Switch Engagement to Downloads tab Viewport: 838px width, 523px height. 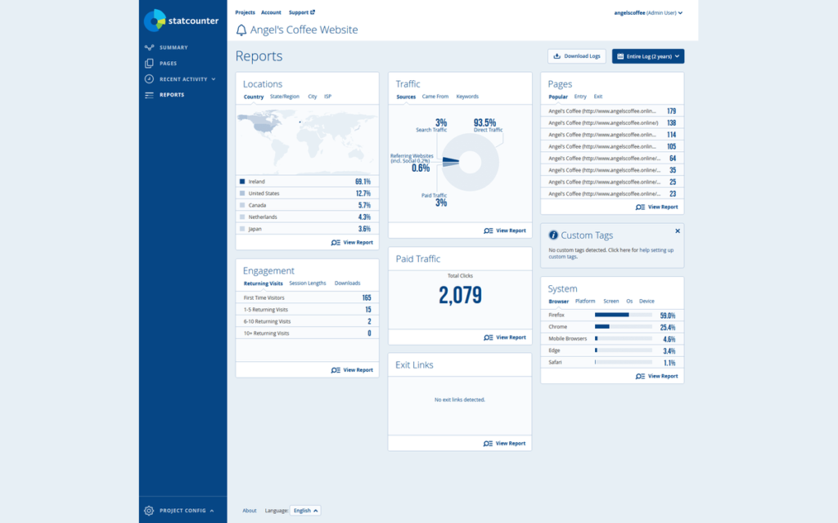347,284
